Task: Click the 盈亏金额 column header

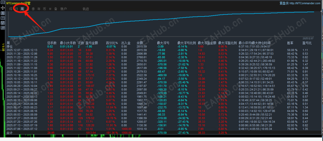Action: [x=92, y=43]
